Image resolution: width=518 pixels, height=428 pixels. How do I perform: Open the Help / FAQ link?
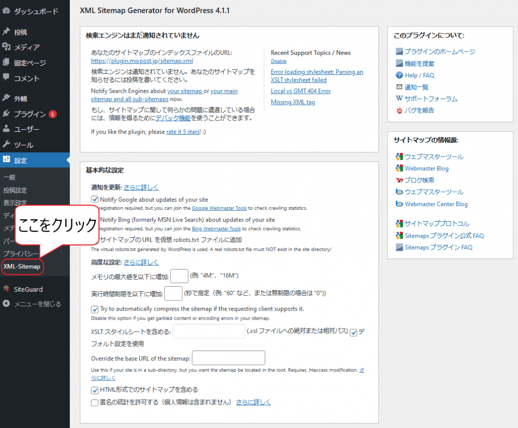pyautogui.click(x=419, y=75)
